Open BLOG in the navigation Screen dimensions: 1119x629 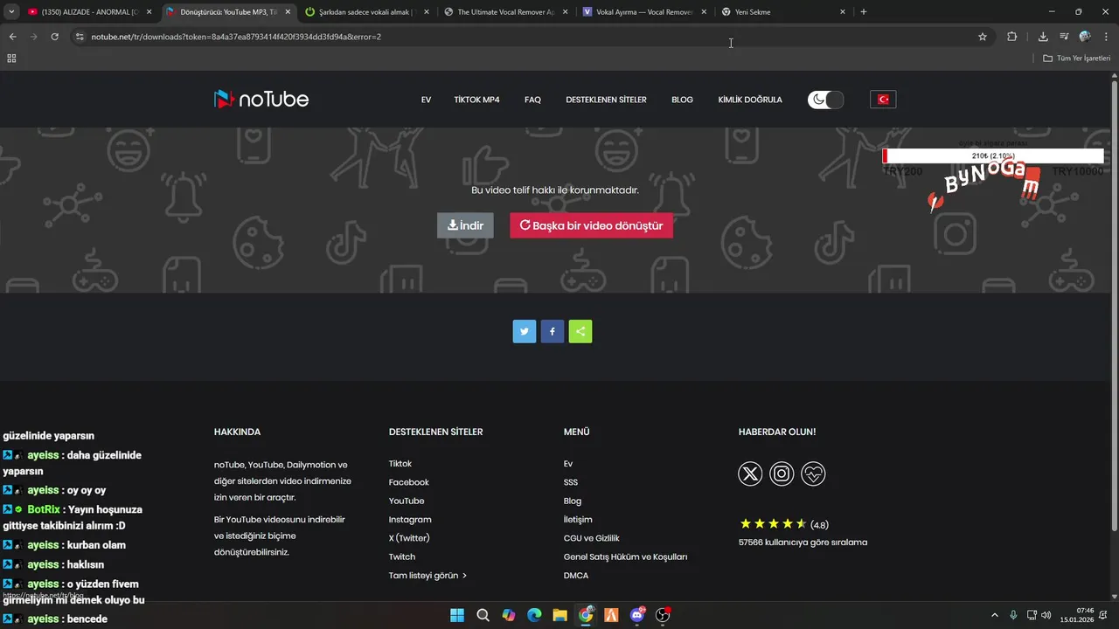tap(682, 100)
